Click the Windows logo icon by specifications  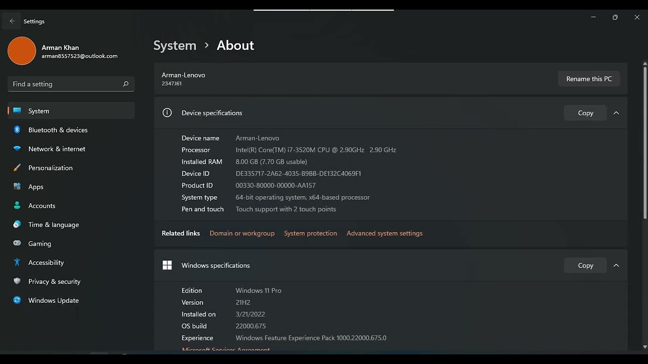click(x=167, y=265)
